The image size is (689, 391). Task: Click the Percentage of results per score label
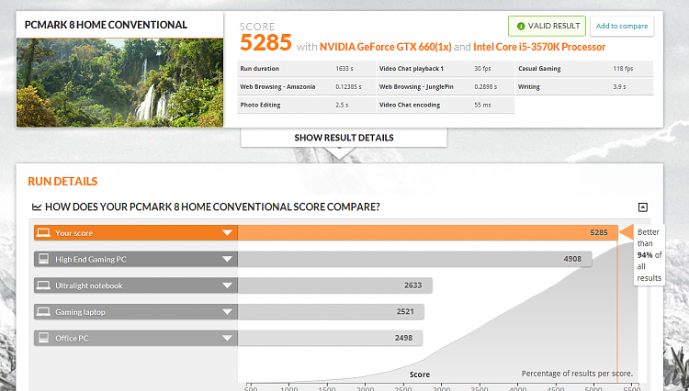577,374
